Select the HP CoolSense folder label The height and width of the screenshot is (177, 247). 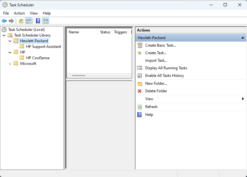click(x=38, y=58)
